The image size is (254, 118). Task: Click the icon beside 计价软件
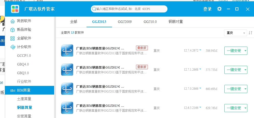coord(13,47)
